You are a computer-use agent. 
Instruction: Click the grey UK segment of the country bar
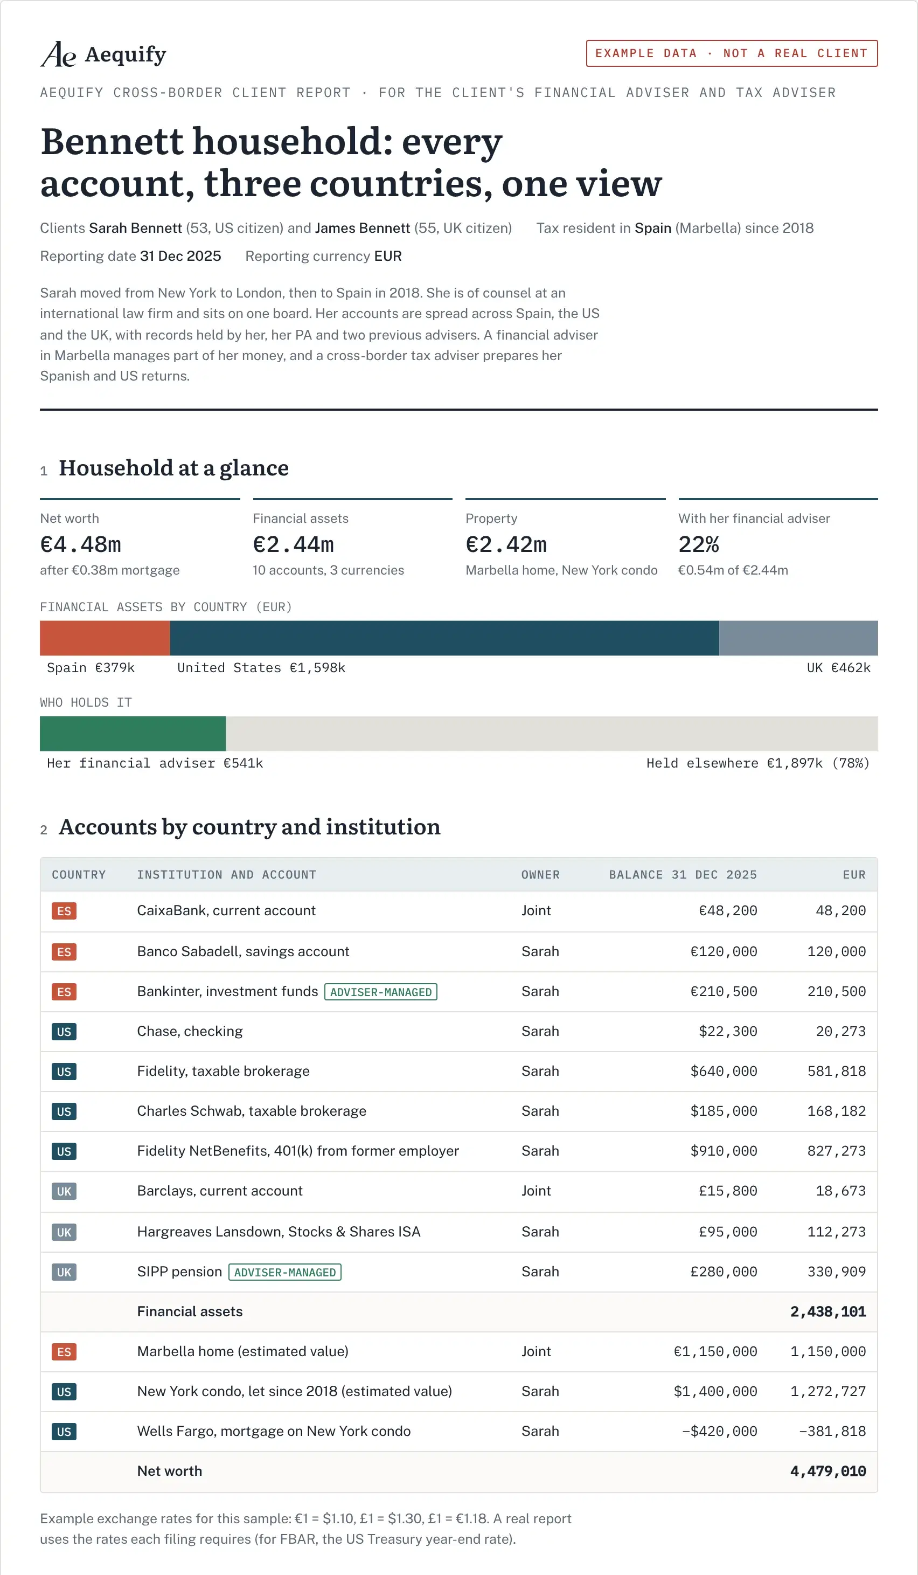click(x=799, y=638)
